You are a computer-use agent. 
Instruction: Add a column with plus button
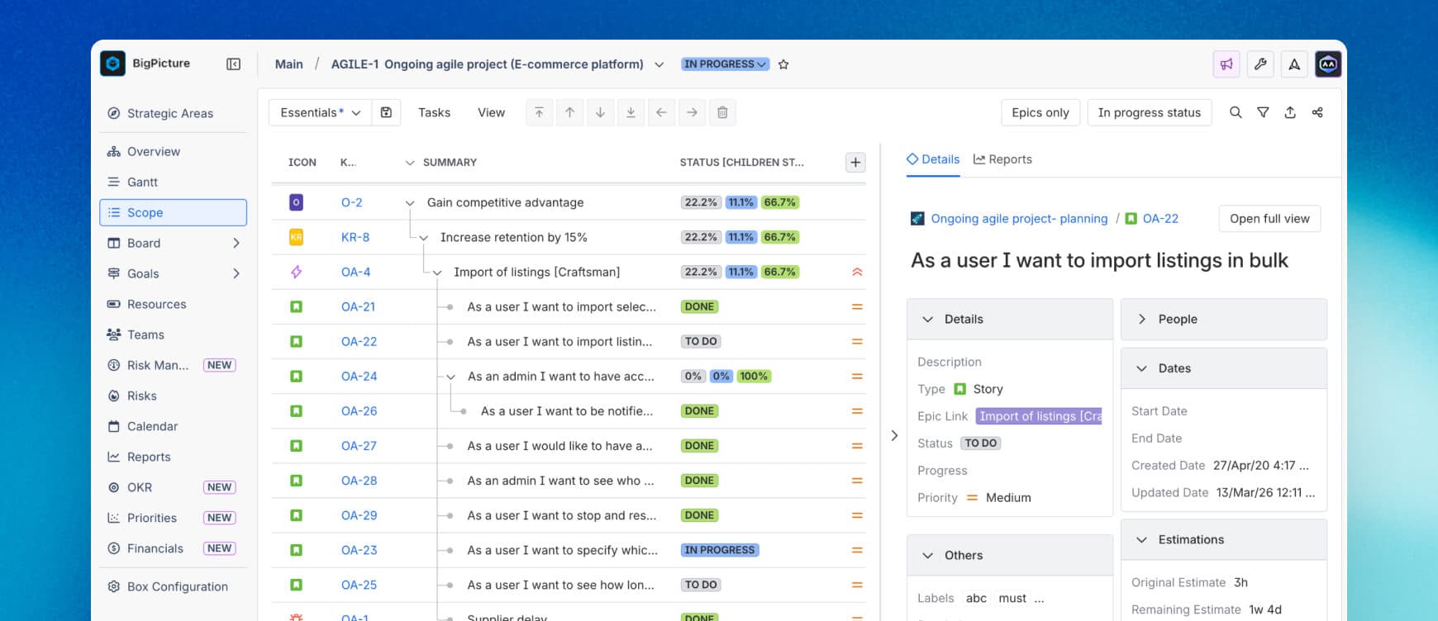[855, 163]
